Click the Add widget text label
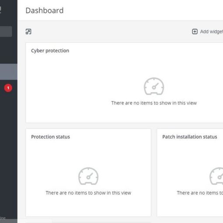 coord(212,31)
